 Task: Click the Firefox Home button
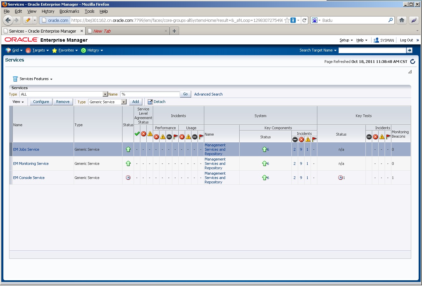coord(401,20)
